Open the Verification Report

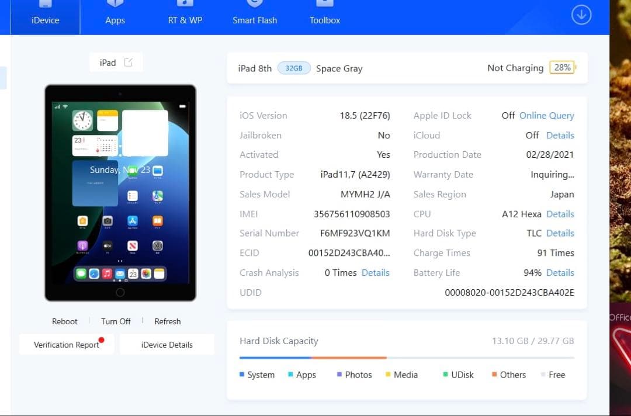[67, 345]
